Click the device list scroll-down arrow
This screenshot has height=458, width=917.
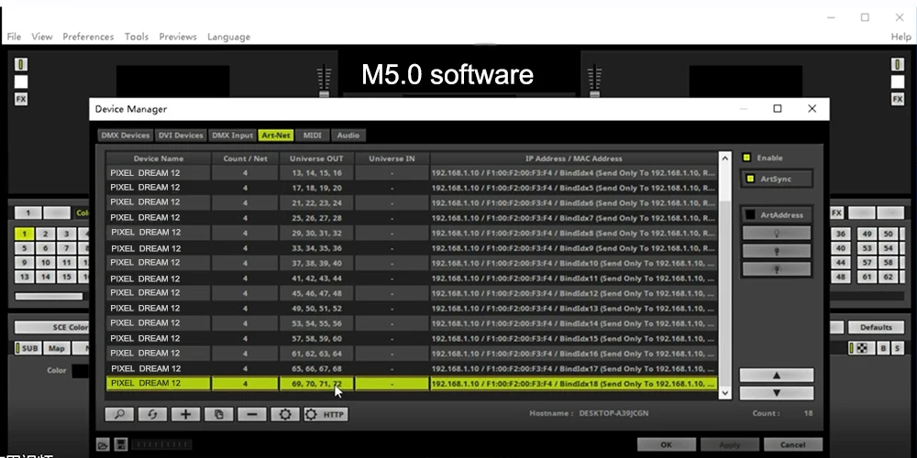tap(725, 393)
